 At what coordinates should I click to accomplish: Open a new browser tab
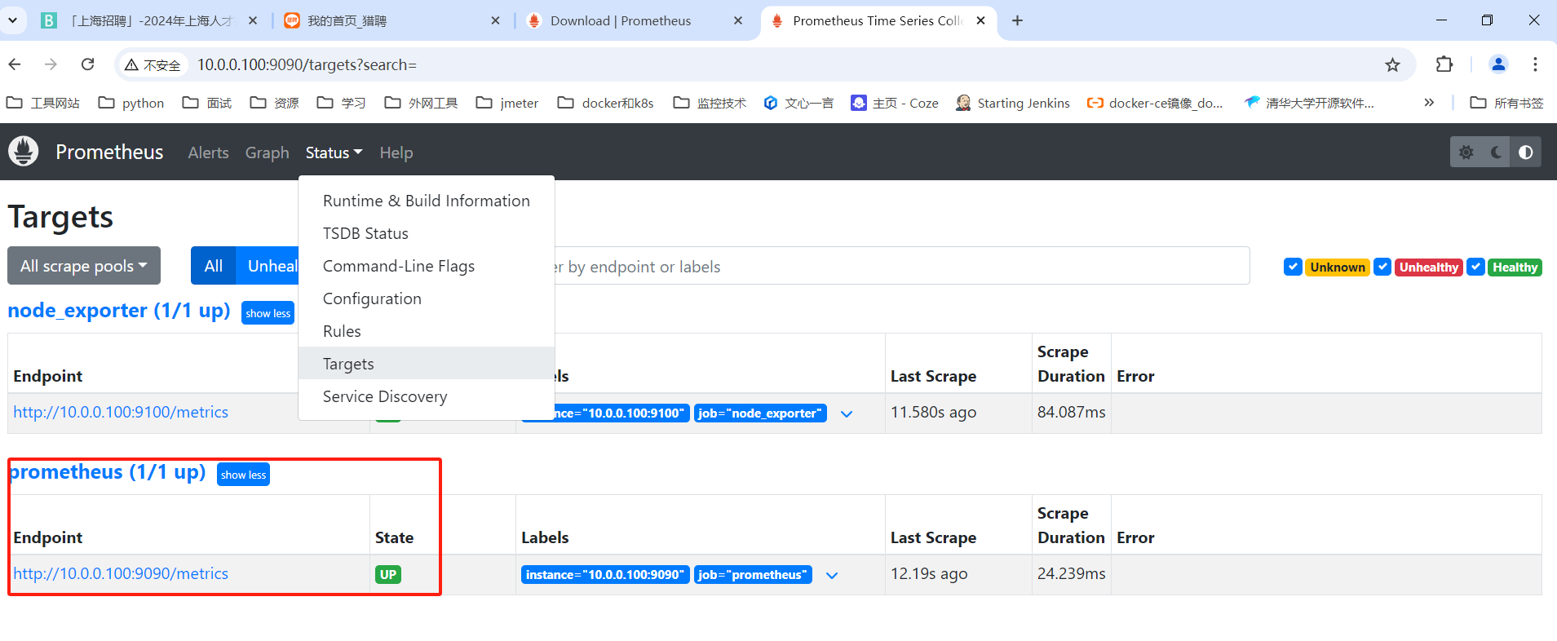coord(1017,20)
